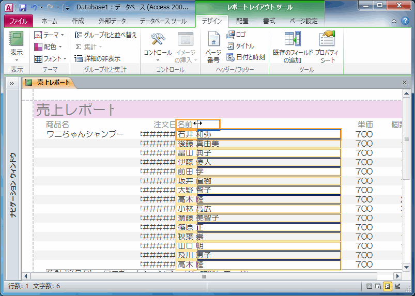
Task: Click 既存のフィールドの追加 button
Action: pos(293,47)
